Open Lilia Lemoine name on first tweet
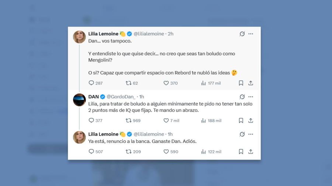Screen dimensions: 332x186 click(x=103, y=34)
